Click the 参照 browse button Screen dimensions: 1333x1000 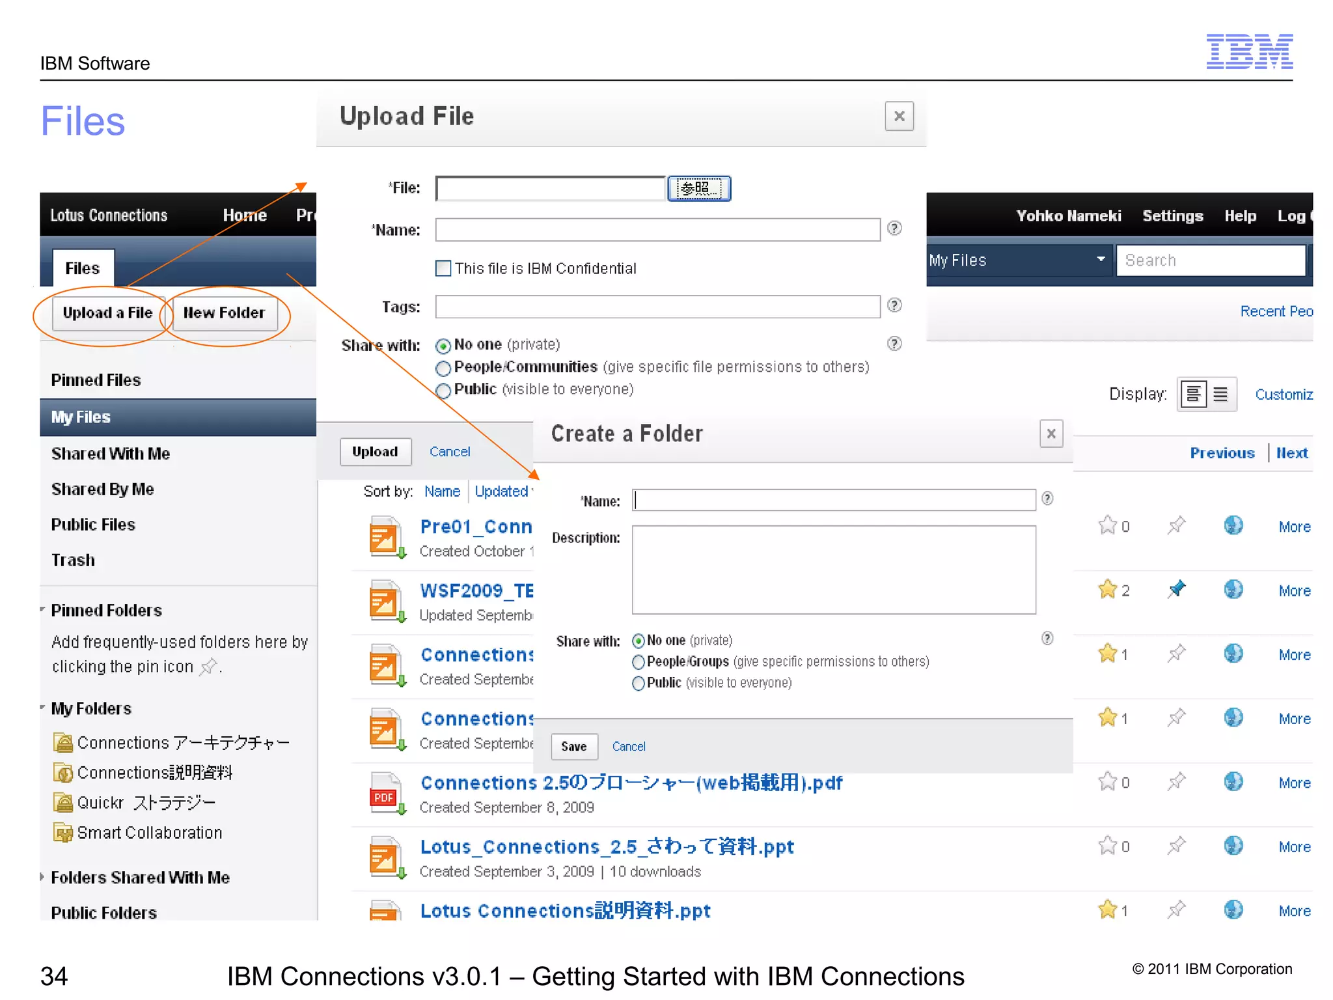pyautogui.click(x=699, y=188)
